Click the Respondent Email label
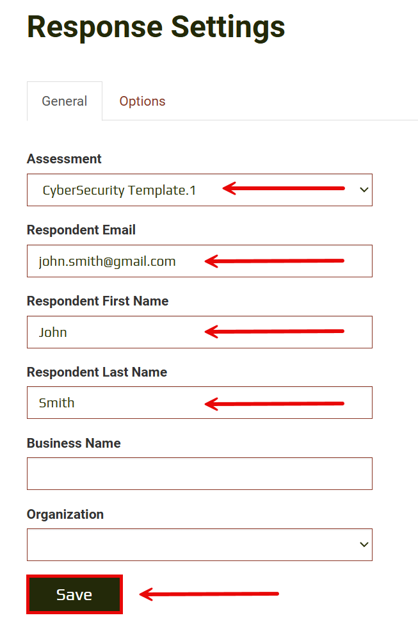418x636 pixels. (x=81, y=230)
